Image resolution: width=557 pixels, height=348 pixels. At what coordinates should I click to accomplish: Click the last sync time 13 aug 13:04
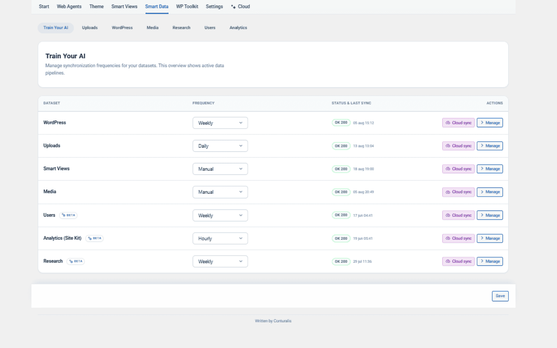363,146
